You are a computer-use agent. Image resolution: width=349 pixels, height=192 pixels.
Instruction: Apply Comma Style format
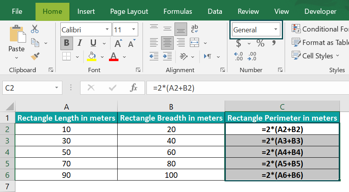click(x=274, y=43)
